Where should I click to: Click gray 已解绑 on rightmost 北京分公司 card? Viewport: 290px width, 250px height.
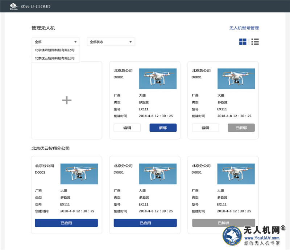tap(223, 223)
